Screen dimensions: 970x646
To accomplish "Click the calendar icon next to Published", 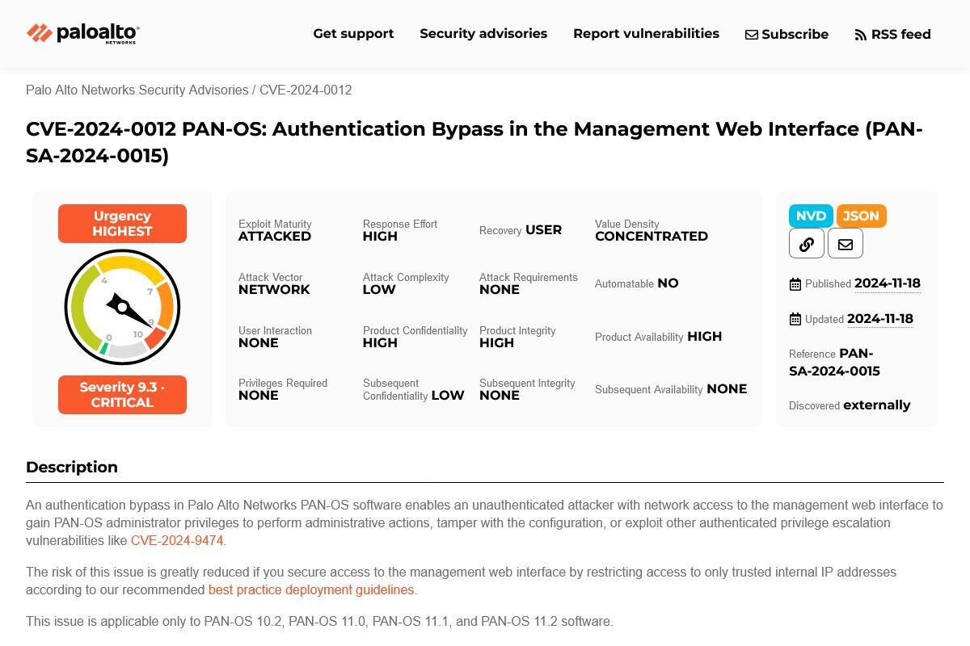I will pyautogui.click(x=795, y=284).
